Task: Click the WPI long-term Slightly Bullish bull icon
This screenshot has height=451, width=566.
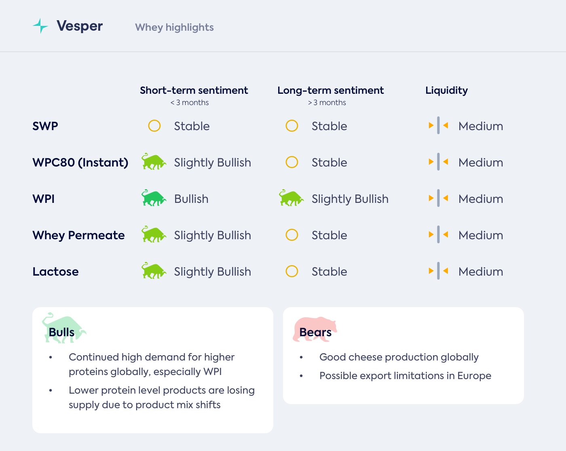Action: coord(291,198)
